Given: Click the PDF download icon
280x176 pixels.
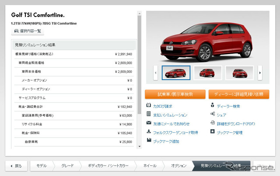Looking at the screenshot, I should tap(213, 123).
